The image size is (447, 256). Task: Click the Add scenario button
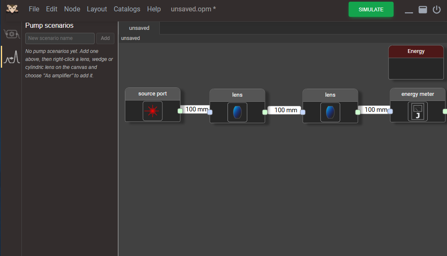105,38
